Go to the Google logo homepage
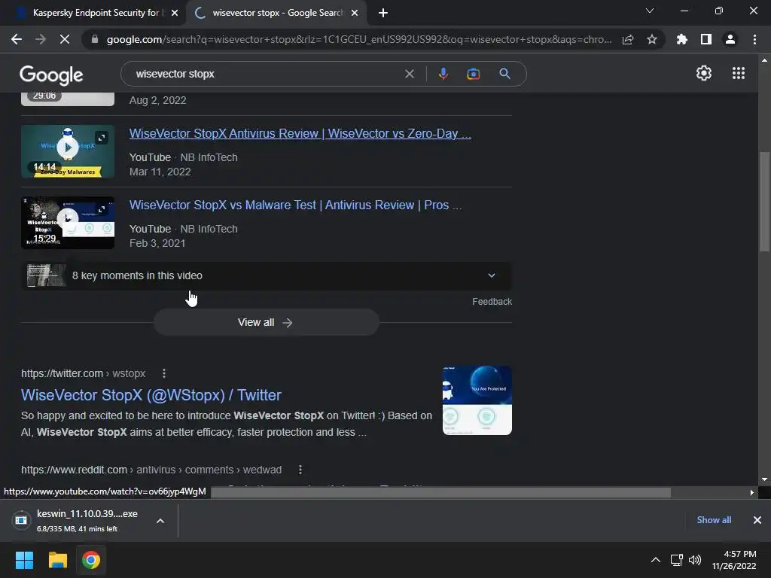Viewport: 771px width, 578px height. pos(51,75)
